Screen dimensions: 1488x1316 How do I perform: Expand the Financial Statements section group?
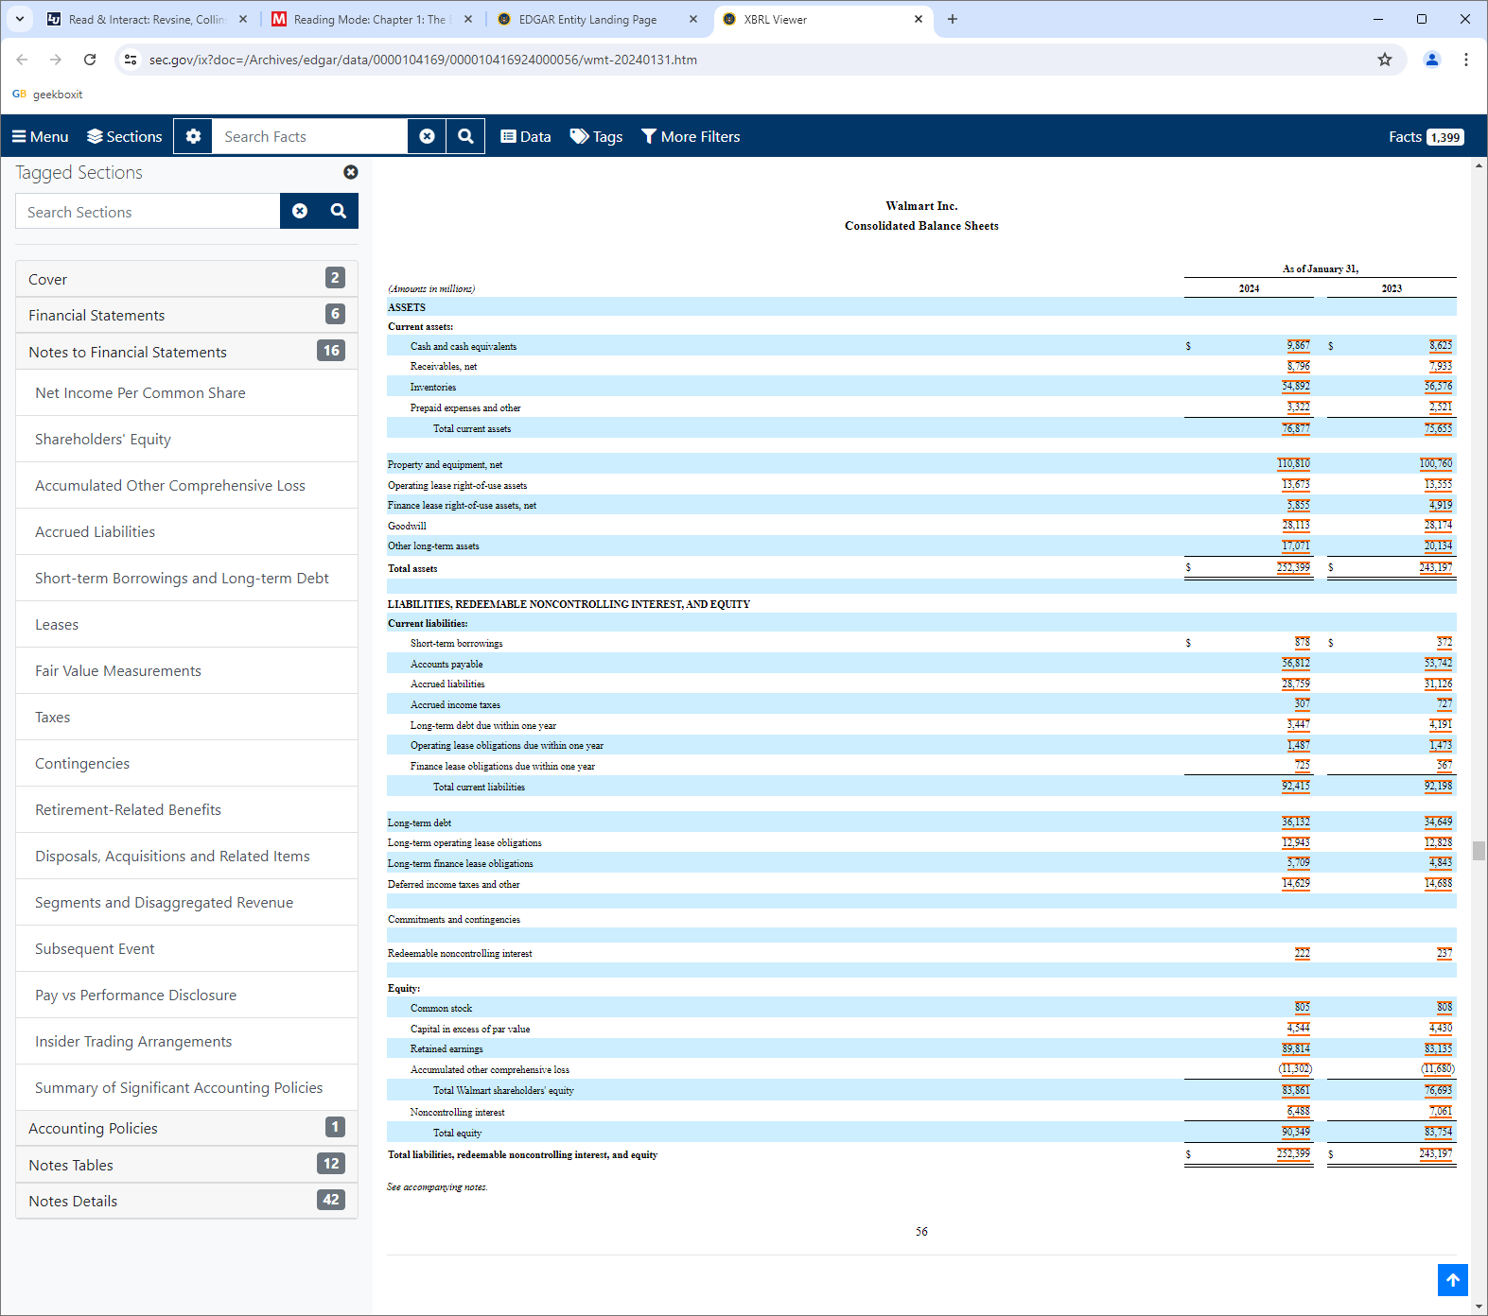(x=186, y=315)
